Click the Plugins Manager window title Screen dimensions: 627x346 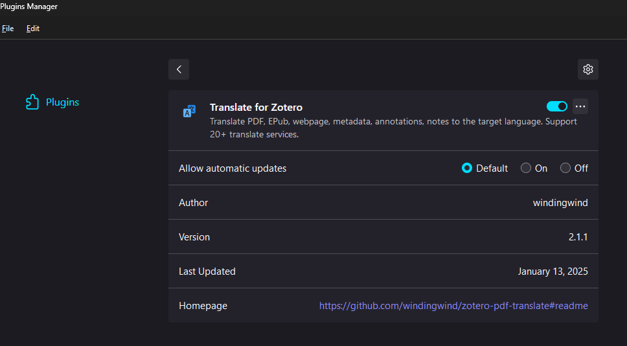(28, 6)
